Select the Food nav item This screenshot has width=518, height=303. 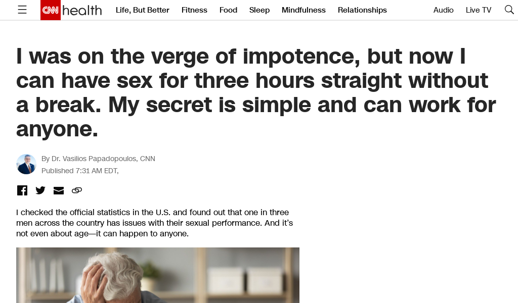coord(228,10)
